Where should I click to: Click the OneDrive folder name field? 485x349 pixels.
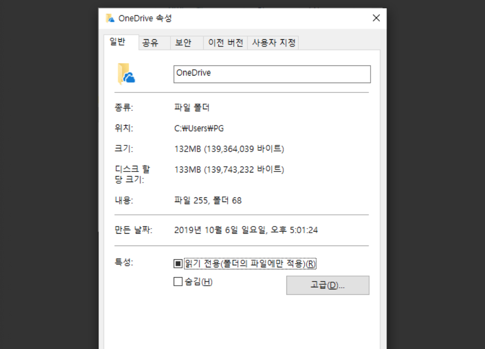tap(272, 74)
